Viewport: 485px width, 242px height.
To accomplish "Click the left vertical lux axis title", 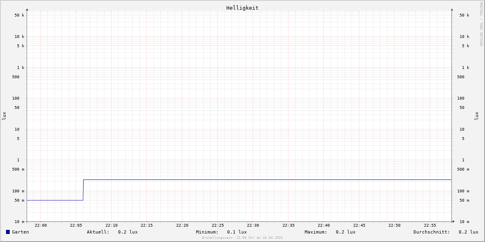I will [4, 116].
